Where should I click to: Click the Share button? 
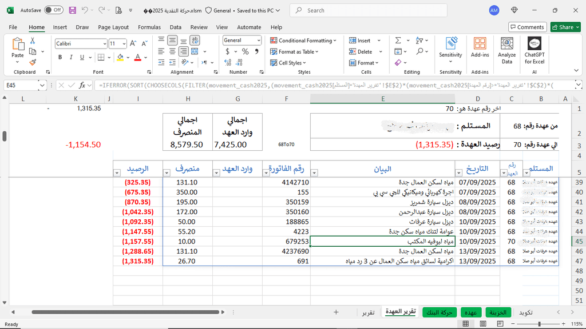coord(565,27)
